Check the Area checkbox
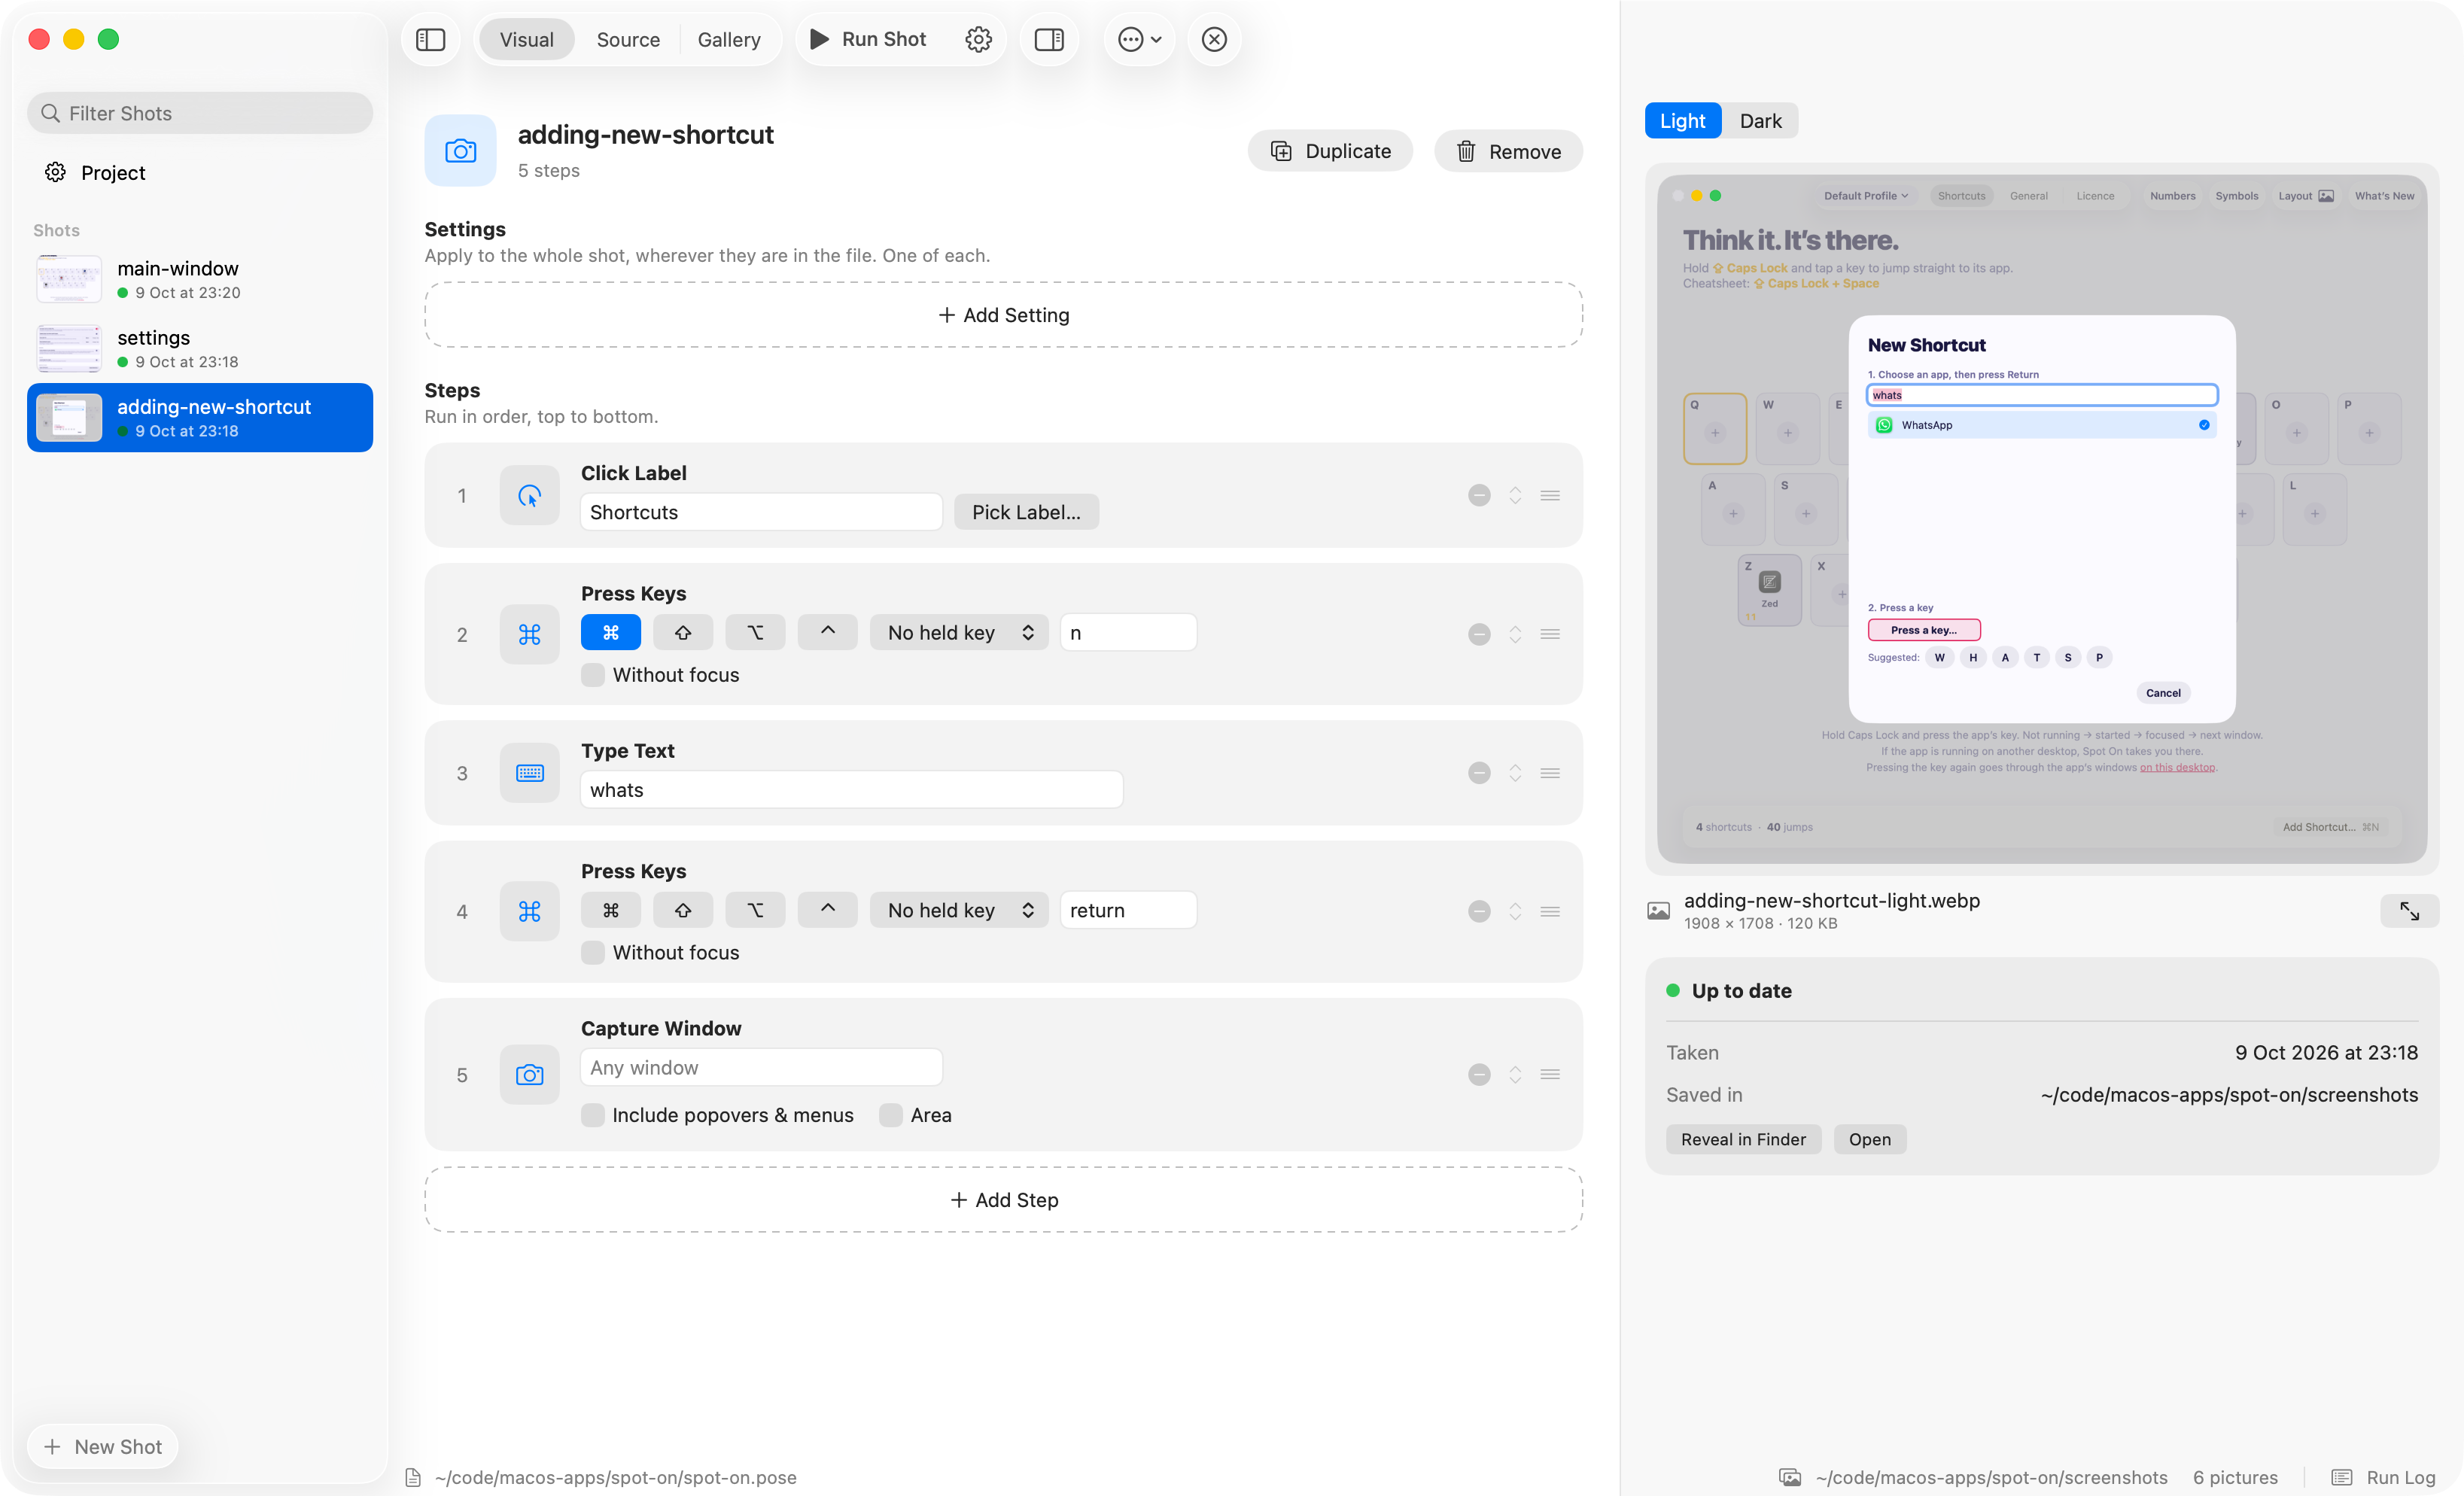Viewport: 2464px width, 1496px height. click(x=890, y=1115)
